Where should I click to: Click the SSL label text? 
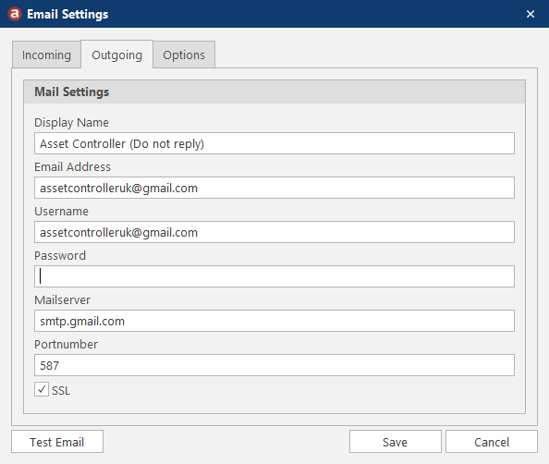pos(61,390)
